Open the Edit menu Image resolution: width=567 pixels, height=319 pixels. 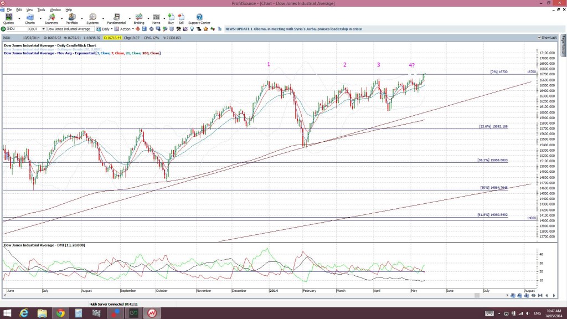[x=19, y=10]
